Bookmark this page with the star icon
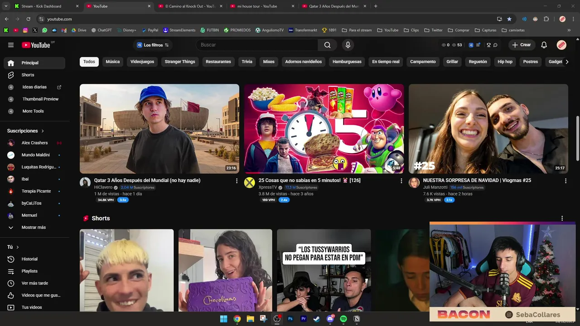Screen dimensions: 580x326 509,19
